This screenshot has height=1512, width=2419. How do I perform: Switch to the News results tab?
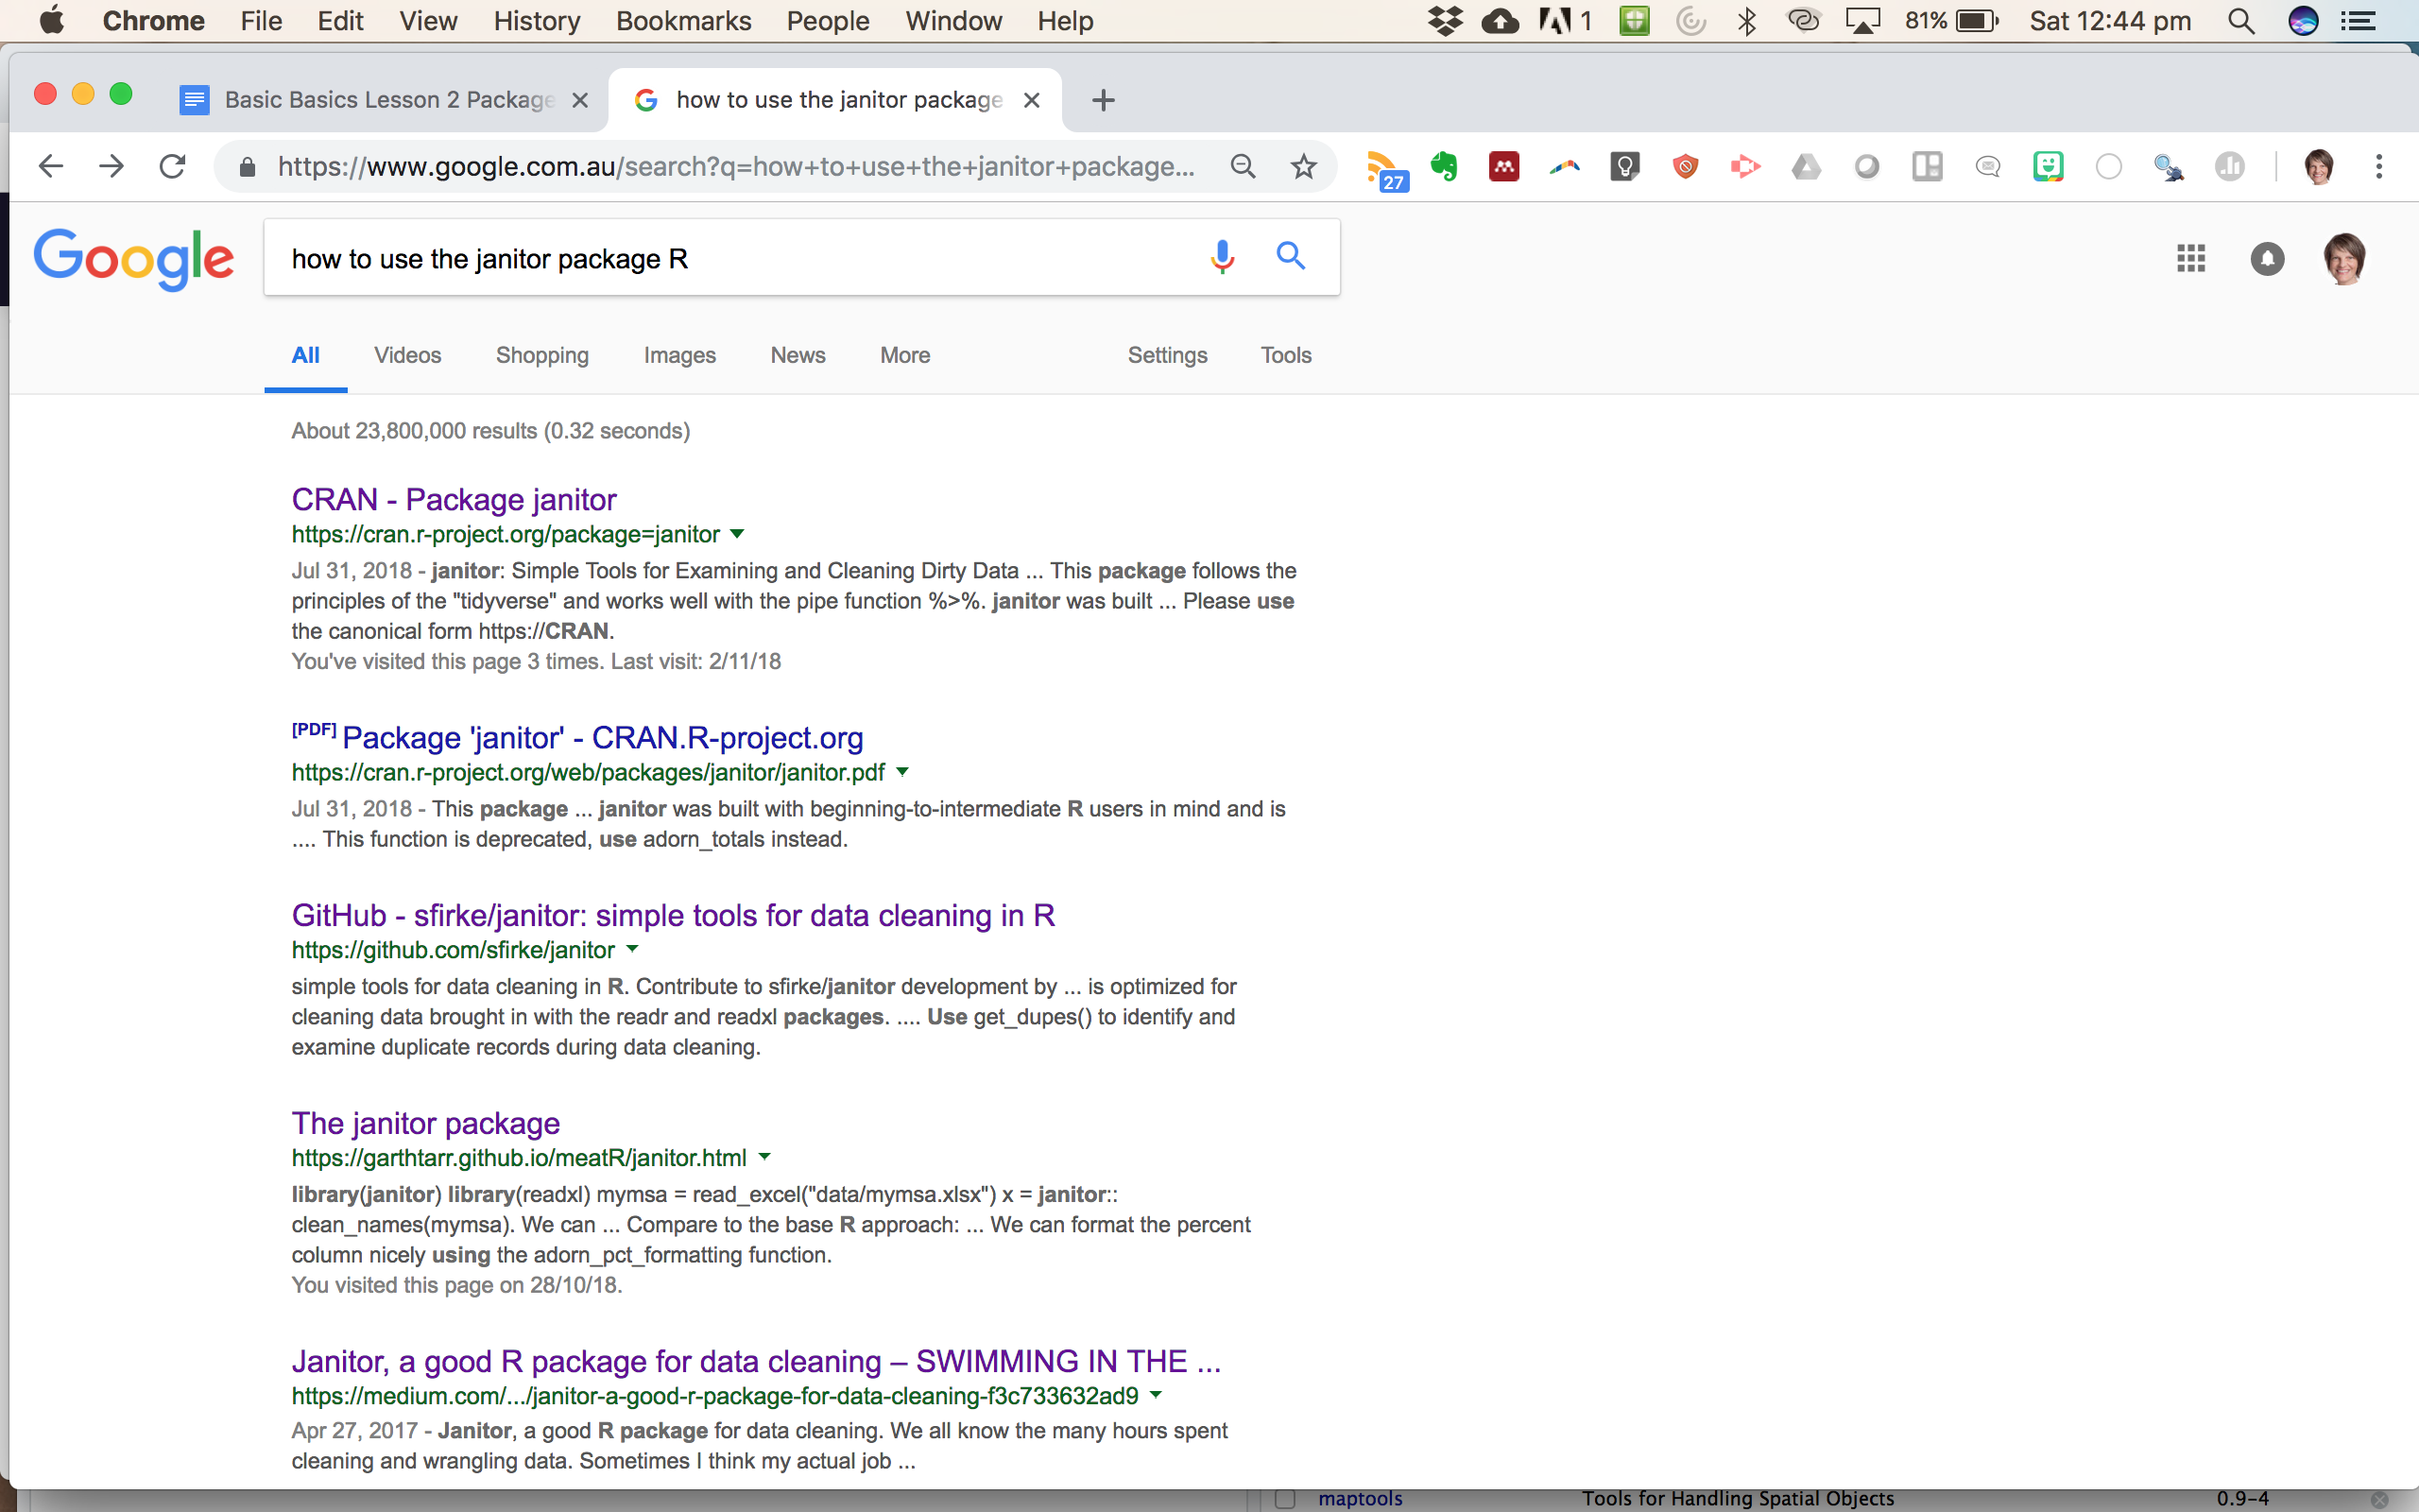798,355
